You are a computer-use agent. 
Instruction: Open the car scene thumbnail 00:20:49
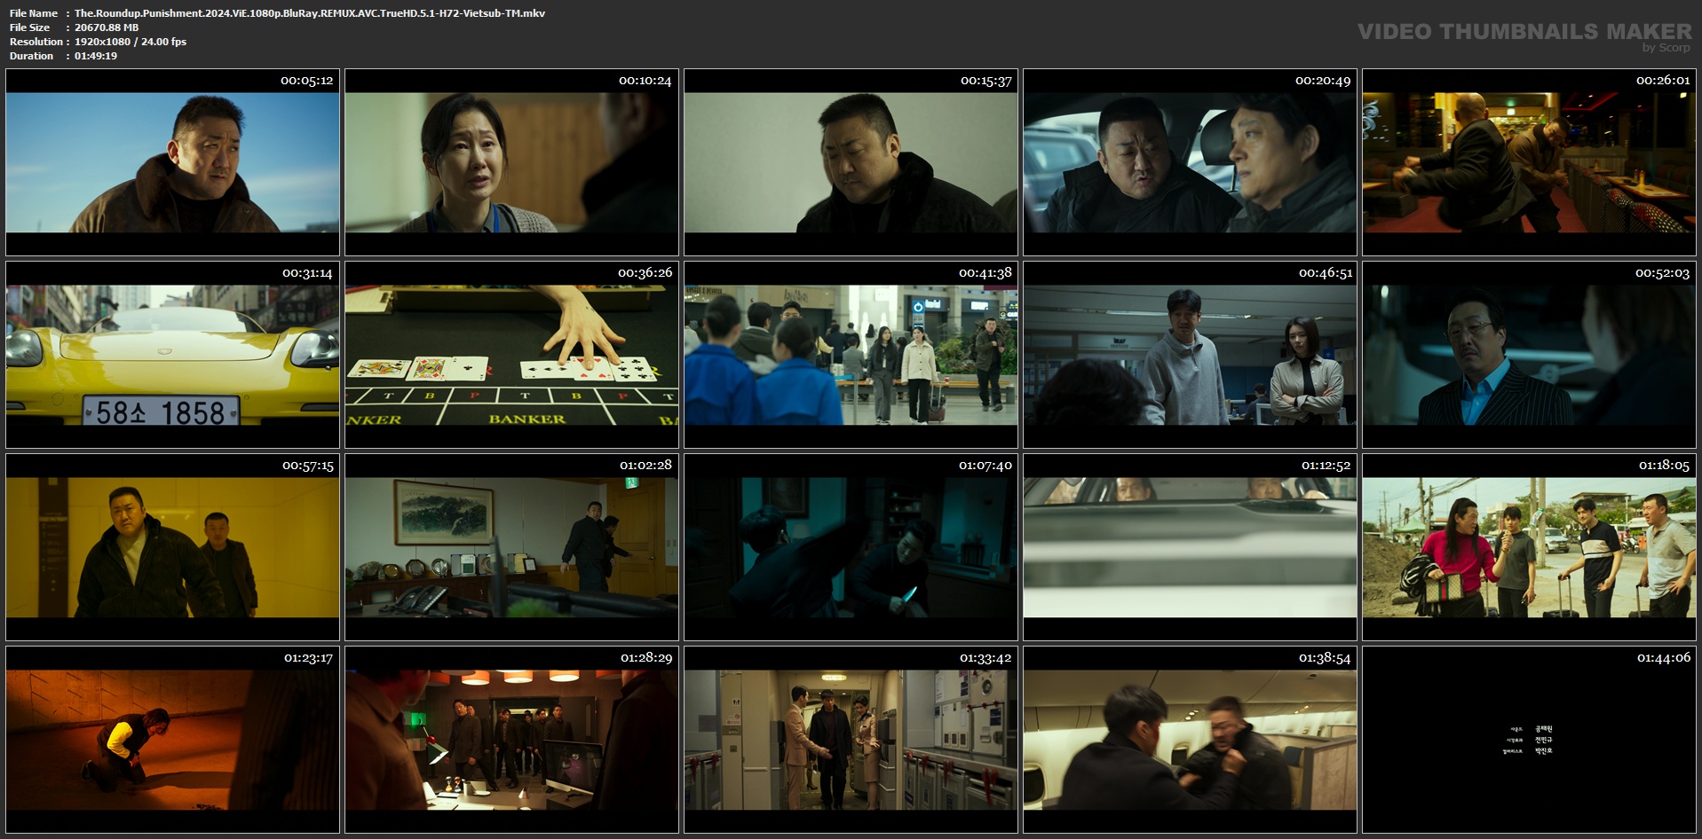1190,162
